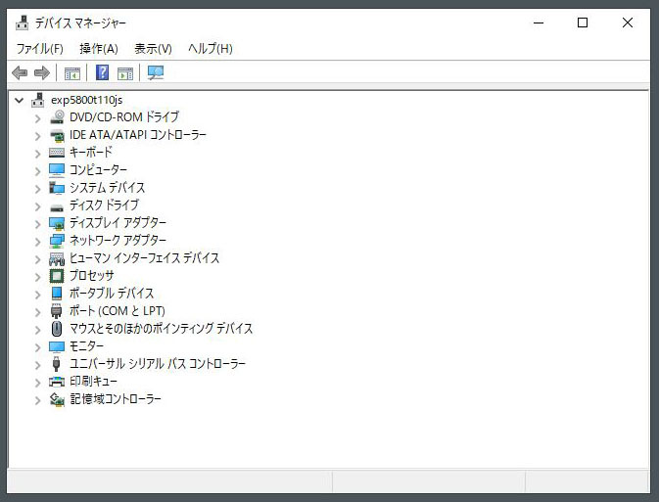Click the Back arrow toolbar icon

click(20, 73)
